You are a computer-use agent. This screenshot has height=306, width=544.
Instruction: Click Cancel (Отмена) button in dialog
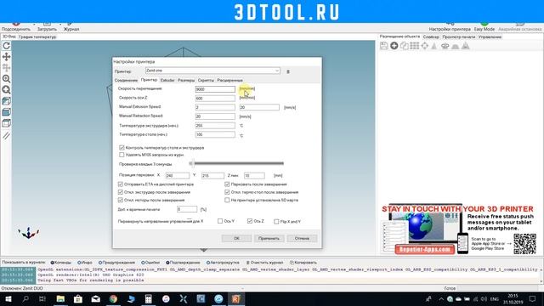point(302,238)
